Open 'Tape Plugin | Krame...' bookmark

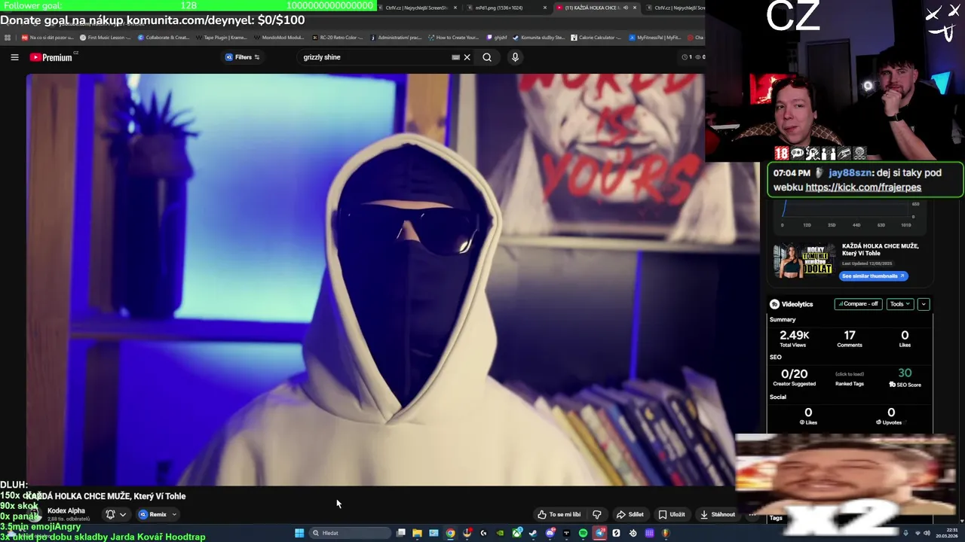(222, 37)
